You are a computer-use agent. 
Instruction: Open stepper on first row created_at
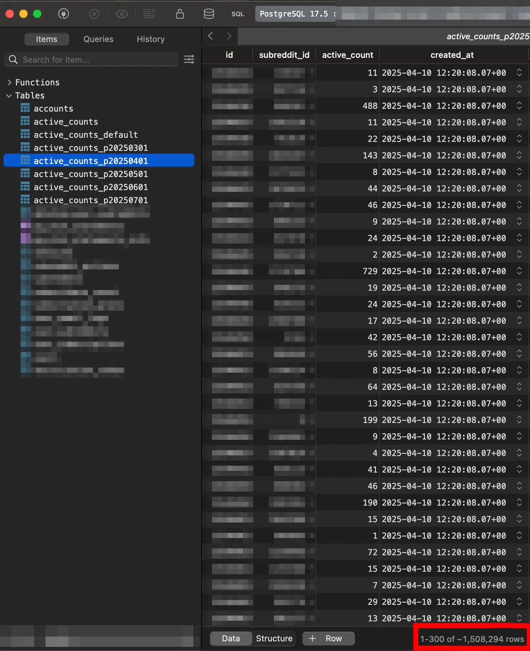[x=519, y=73]
